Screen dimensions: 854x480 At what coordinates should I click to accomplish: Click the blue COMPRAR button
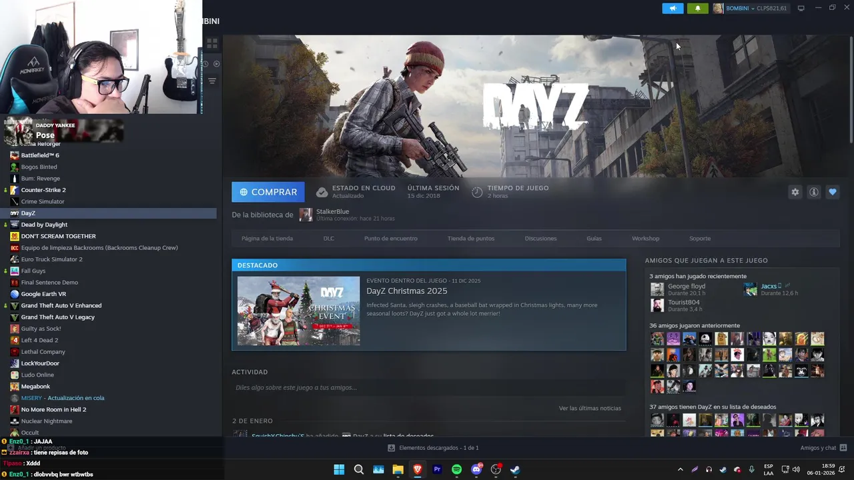pyautogui.click(x=268, y=192)
